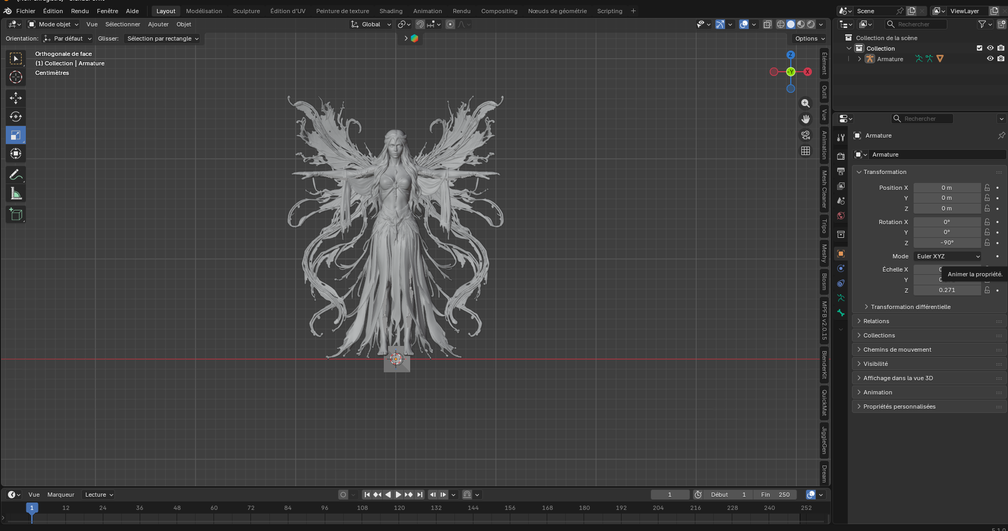Viewport: 1008px width, 531px height.
Task: Click the pan view hand icon
Action: click(806, 119)
